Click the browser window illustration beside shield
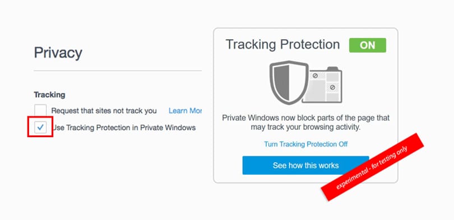 tap(323, 85)
